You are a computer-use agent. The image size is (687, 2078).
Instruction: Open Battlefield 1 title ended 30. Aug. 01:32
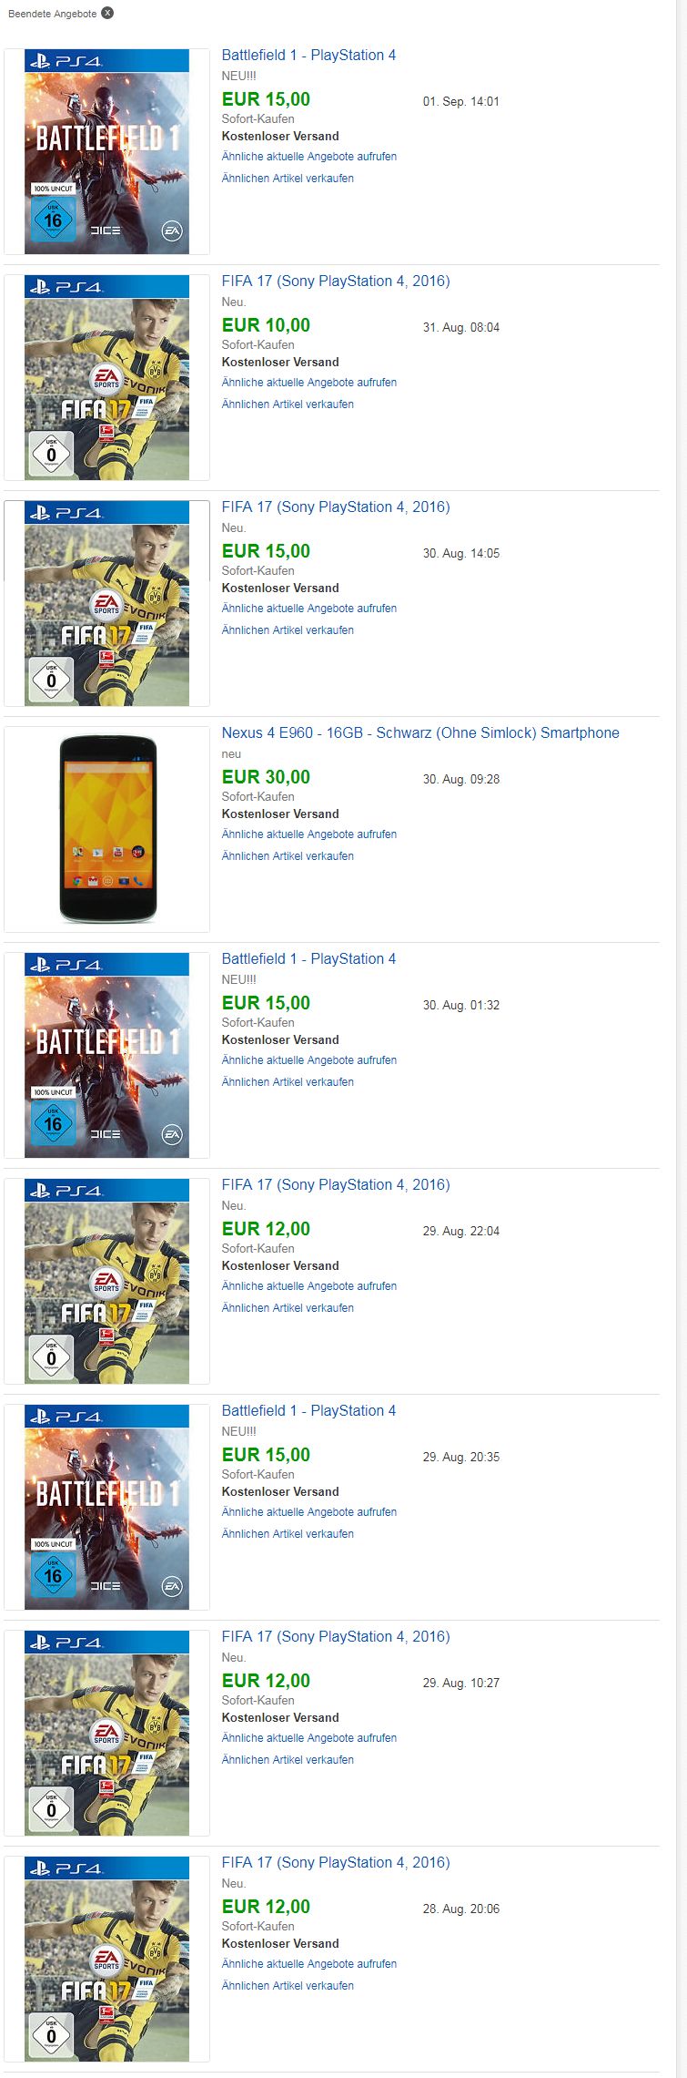[308, 958]
